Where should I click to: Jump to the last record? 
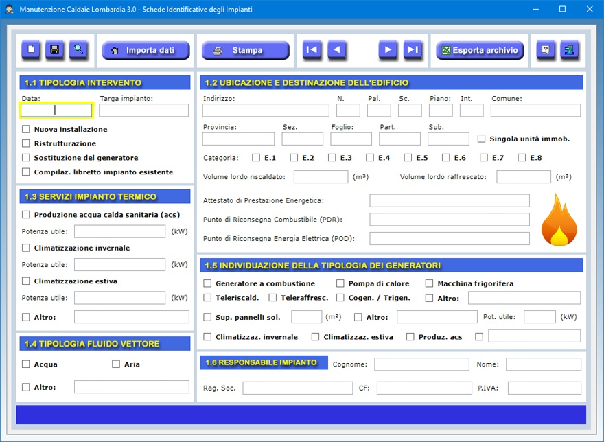pos(413,49)
